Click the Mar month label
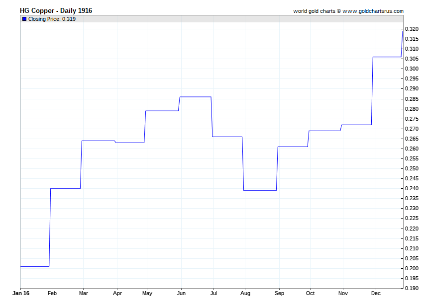Image resolution: width=423 pixels, height=306 pixels. (x=84, y=293)
